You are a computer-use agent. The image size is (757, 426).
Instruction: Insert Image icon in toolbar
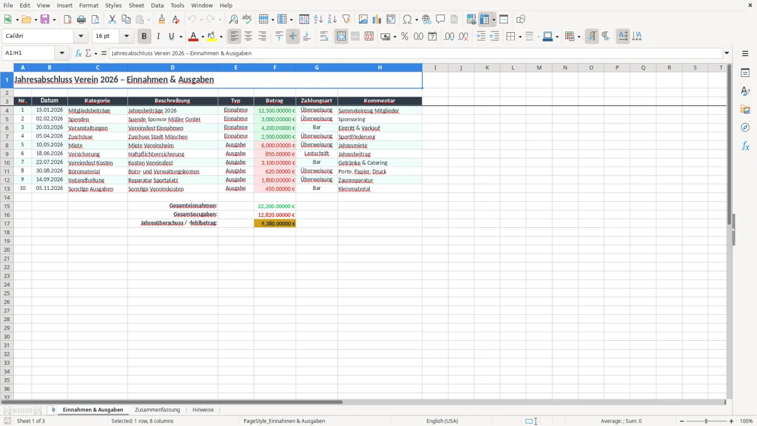[363, 20]
